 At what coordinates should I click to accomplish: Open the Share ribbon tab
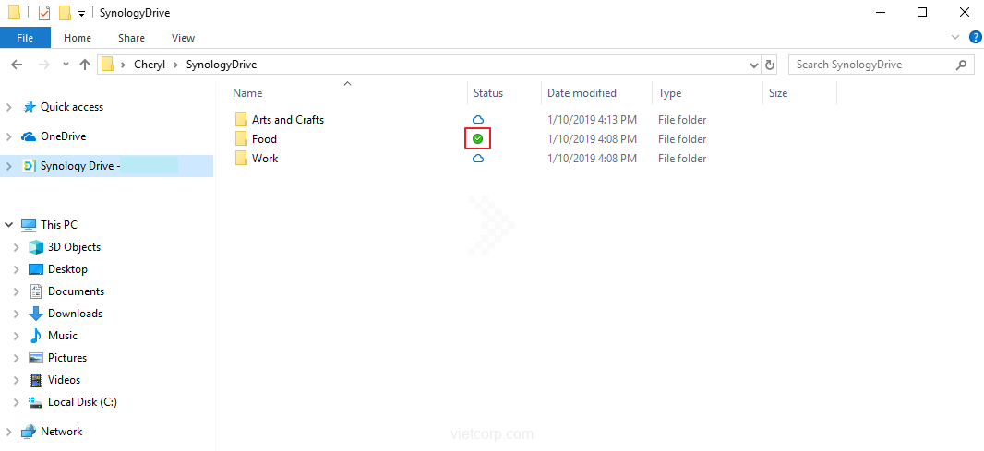point(131,38)
